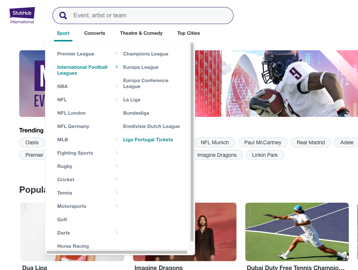
Task: Click the magnifying glass search icon
Action: click(x=63, y=16)
